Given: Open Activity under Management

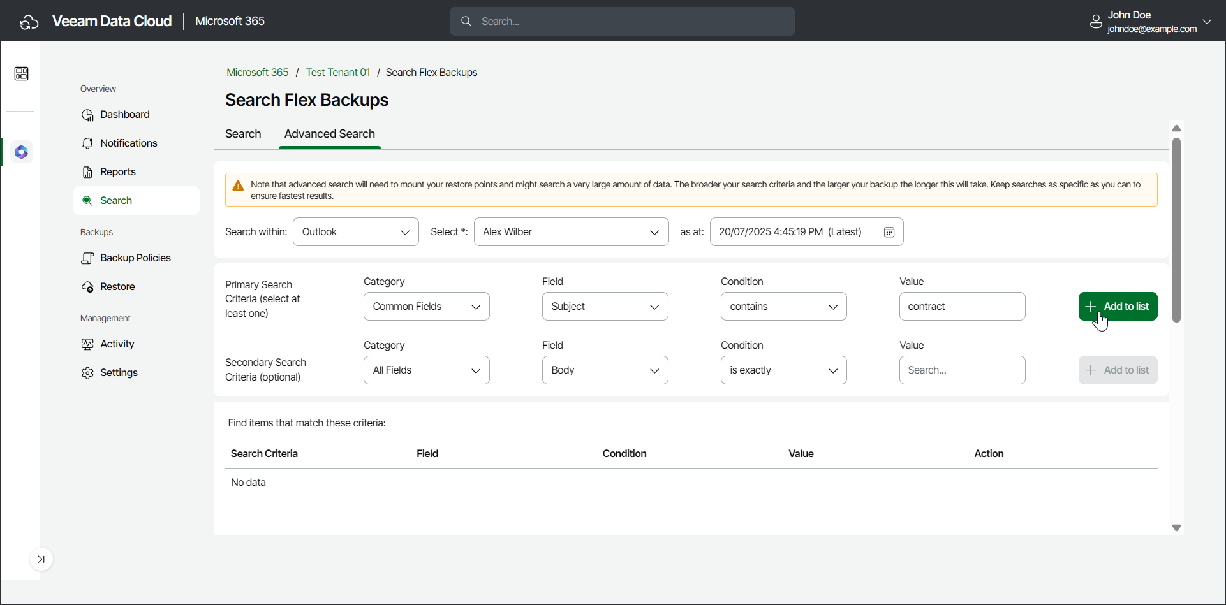Looking at the screenshot, I should coord(137,344).
